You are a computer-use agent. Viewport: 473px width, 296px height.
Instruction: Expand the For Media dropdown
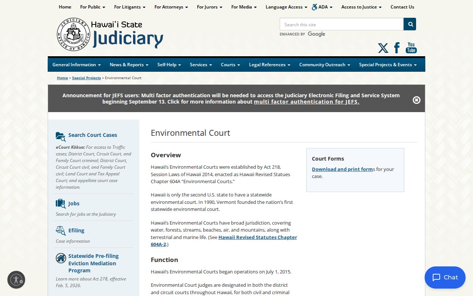click(x=244, y=7)
